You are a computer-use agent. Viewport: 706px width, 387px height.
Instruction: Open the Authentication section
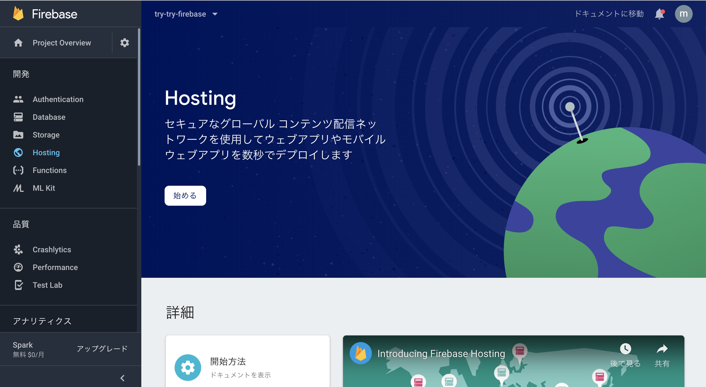click(58, 99)
